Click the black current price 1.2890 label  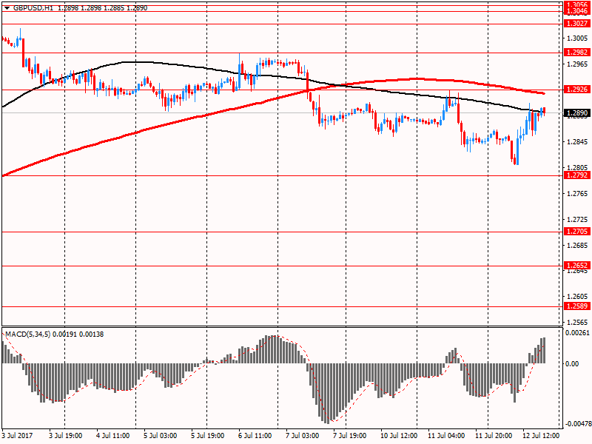point(576,113)
